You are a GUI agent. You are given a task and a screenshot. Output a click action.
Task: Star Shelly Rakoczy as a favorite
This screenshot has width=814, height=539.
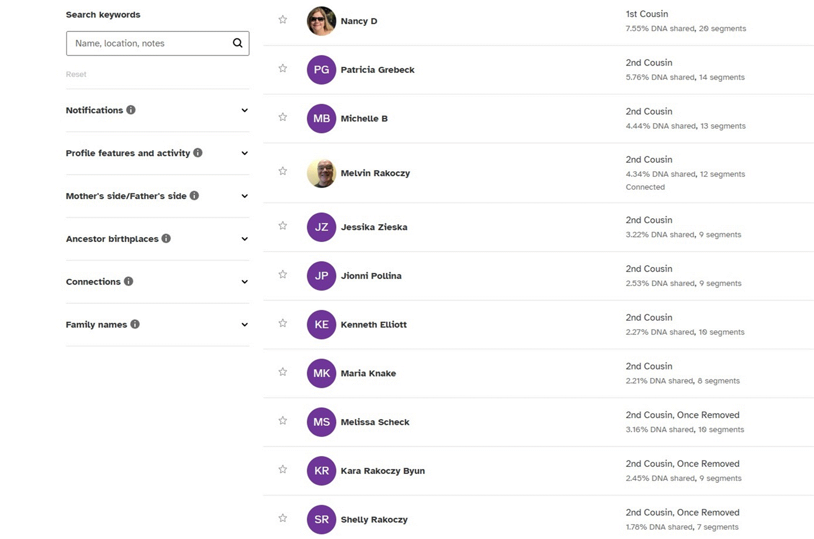click(283, 518)
